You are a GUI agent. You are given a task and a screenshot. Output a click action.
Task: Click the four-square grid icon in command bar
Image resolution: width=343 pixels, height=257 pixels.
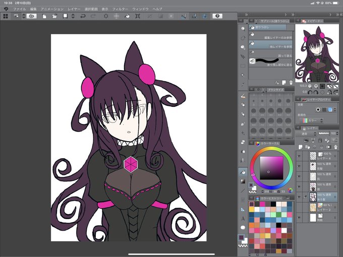tap(6, 16)
